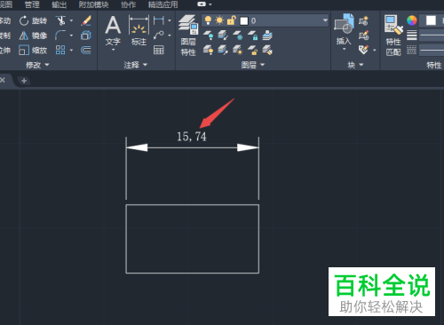Viewport: 444px width, 325px height.
Task: Click layer 0 white color swatch
Action: point(244,20)
